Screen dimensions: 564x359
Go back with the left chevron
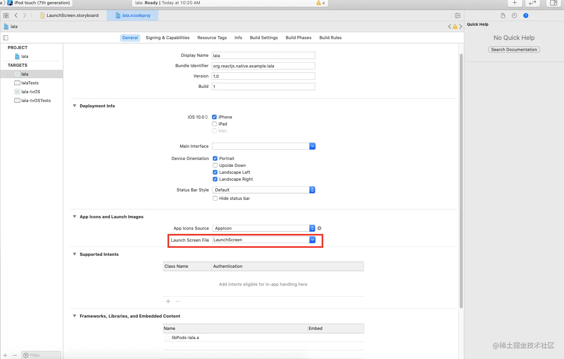coord(16,15)
